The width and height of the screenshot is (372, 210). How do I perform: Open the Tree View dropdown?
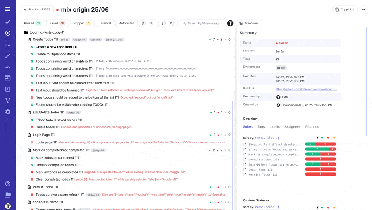tap(249, 23)
